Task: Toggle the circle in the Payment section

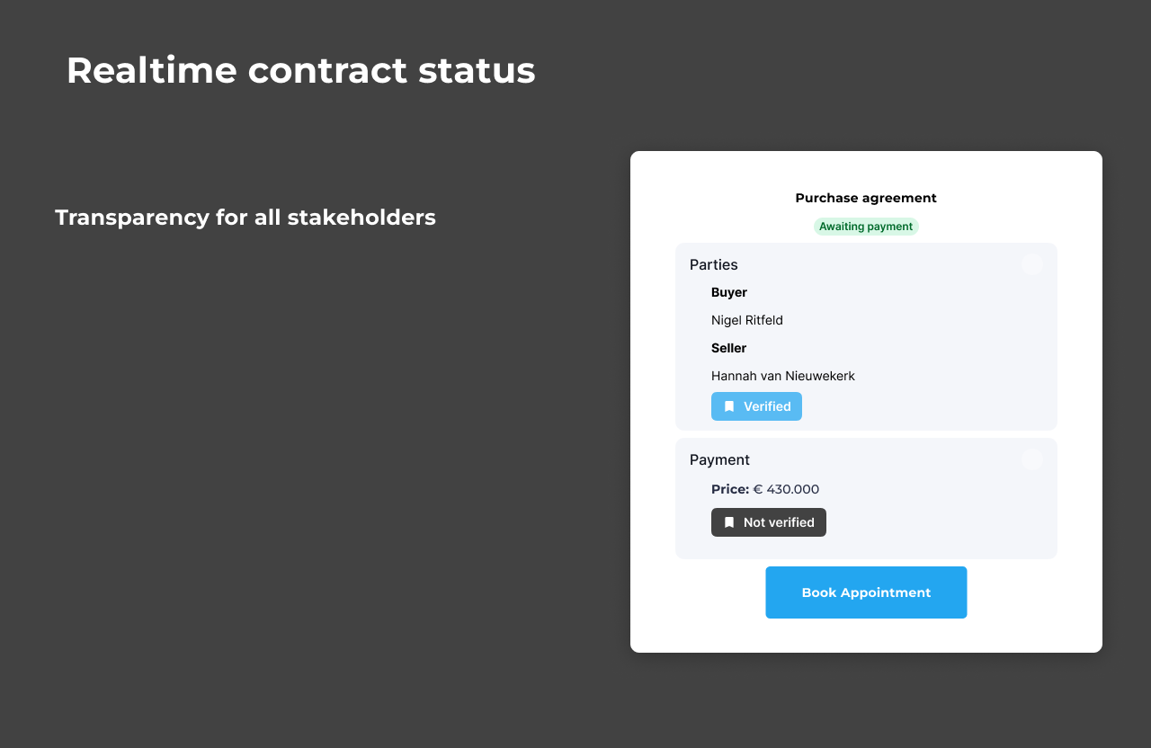Action: pos(1032,459)
